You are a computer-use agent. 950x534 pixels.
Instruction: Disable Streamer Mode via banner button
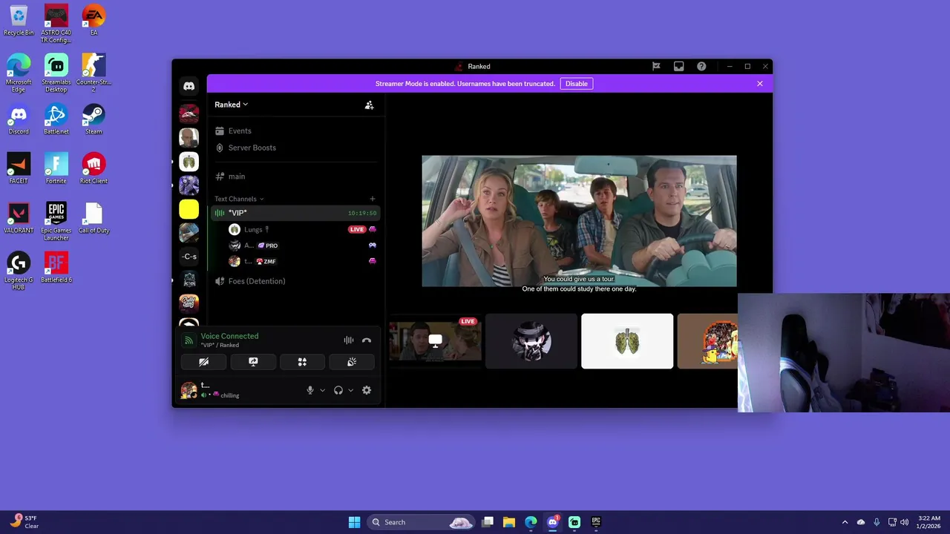click(577, 84)
